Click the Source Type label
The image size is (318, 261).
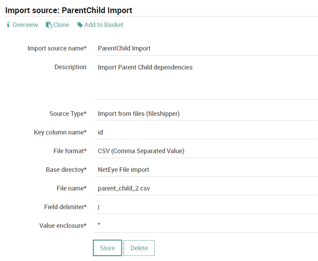point(68,114)
